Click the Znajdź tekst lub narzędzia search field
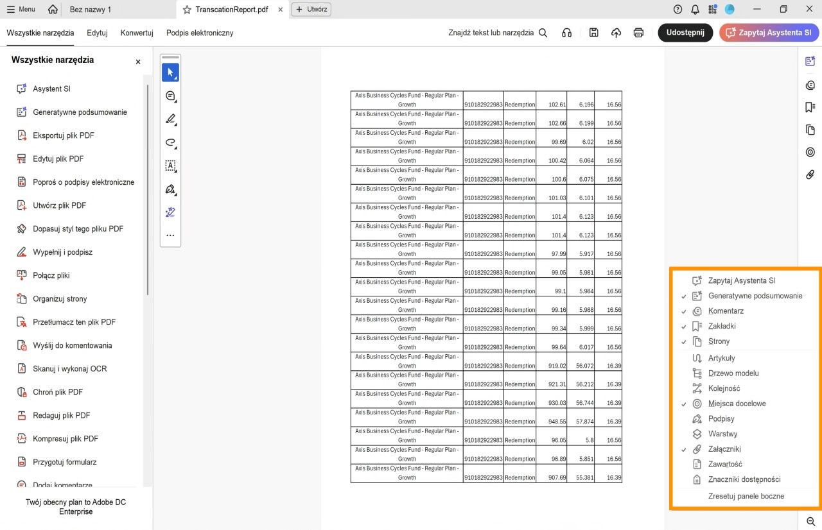Screen dimensions: 822x530 498,33
